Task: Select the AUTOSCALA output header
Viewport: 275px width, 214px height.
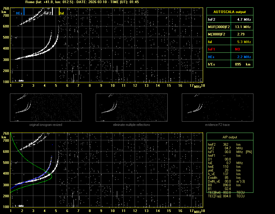Action: tap(230, 12)
